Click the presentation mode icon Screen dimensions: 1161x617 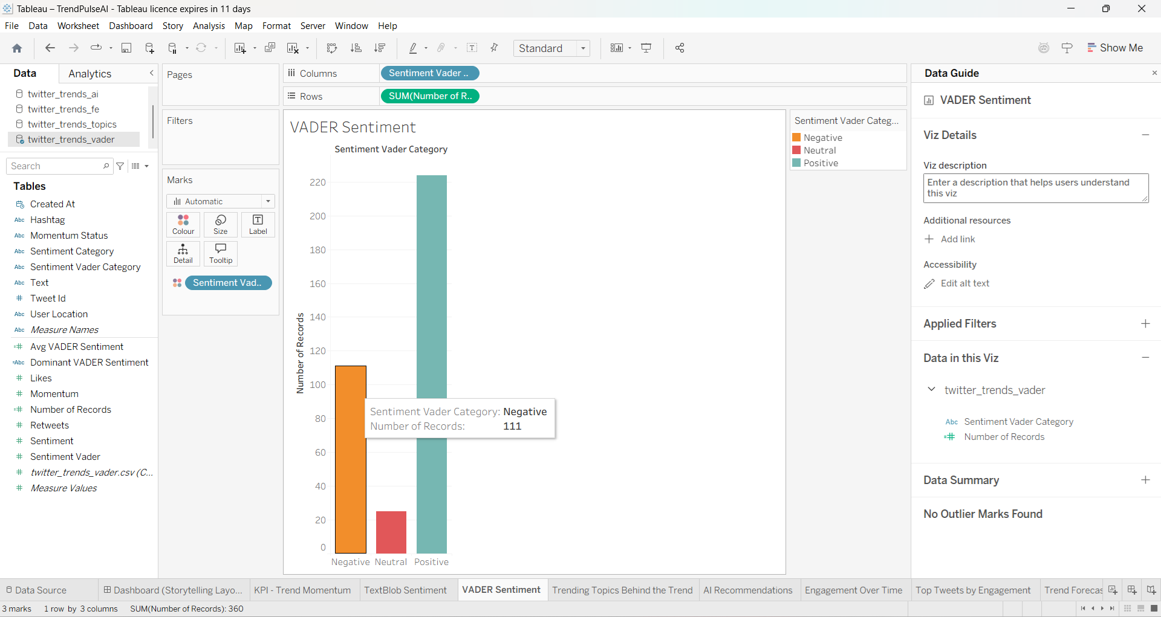click(646, 48)
